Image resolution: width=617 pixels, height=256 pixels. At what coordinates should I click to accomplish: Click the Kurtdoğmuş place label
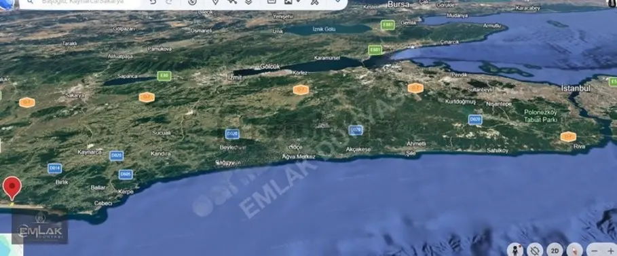(x=460, y=102)
